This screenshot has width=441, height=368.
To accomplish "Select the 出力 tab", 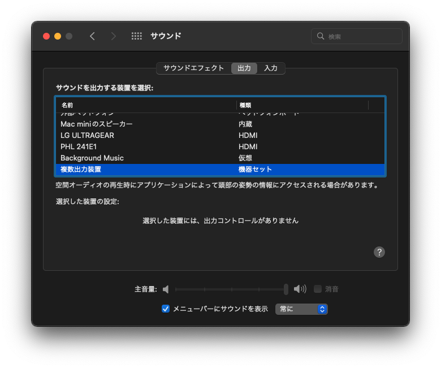I will click(x=244, y=68).
